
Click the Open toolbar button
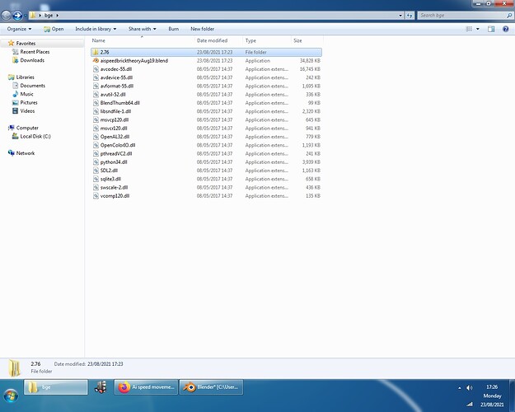pyautogui.click(x=54, y=29)
